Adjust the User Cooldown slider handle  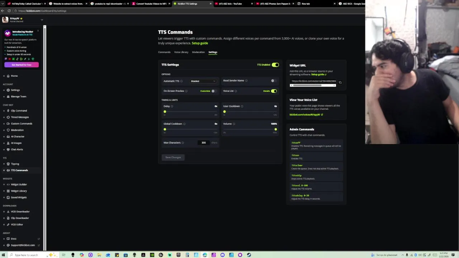tap(224, 112)
